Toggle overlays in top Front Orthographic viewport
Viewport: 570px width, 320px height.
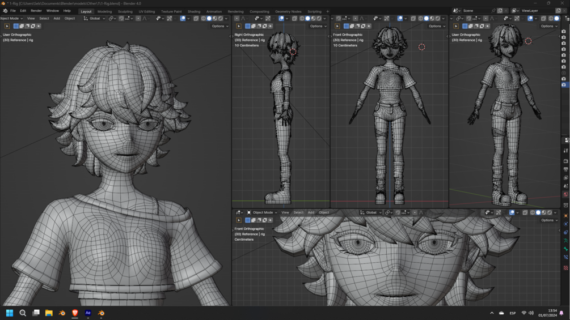coord(400,19)
